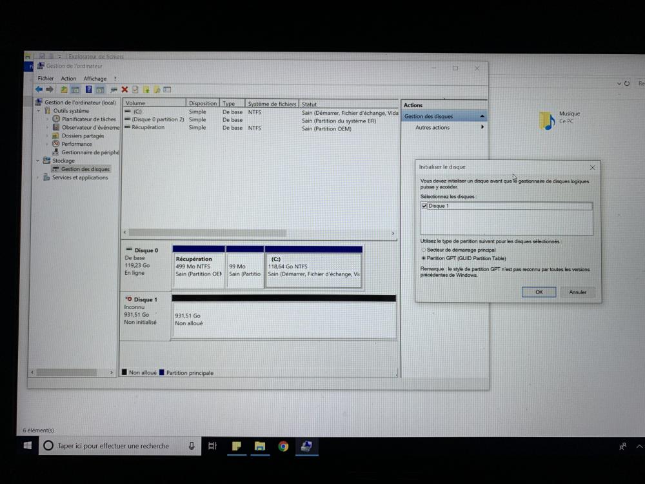Close the Initialiser le disque dialog

(x=592, y=168)
